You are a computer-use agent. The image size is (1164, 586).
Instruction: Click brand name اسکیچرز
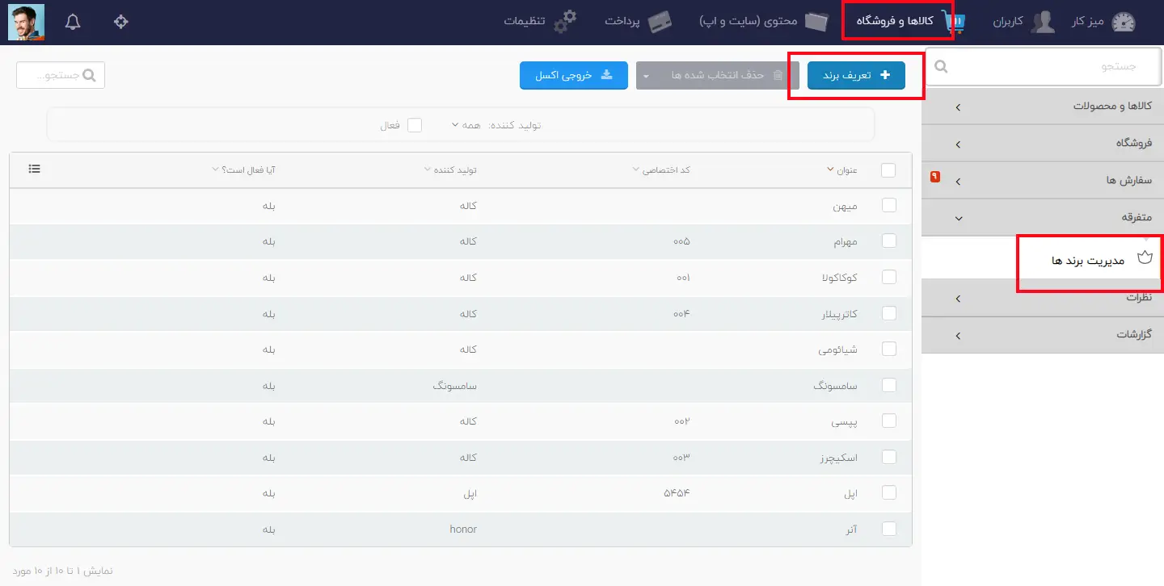pos(837,458)
